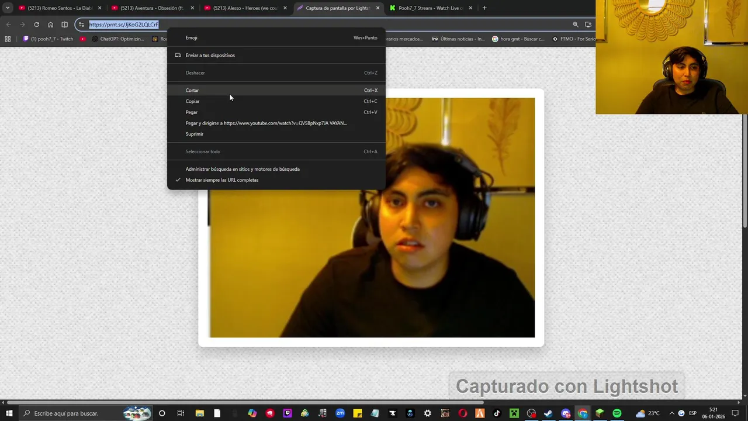Open the Windows Start menu
Image resolution: width=748 pixels, height=421 pixels.
(x=9, y=413)
